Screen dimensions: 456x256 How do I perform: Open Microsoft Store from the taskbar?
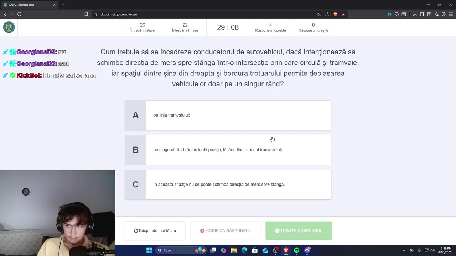coord(255,250)
